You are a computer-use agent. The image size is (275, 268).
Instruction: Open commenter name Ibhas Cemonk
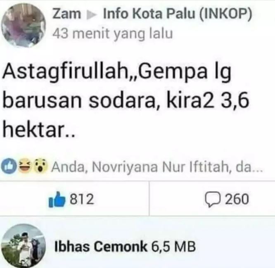pyautogui.click(x=101, y=246)
